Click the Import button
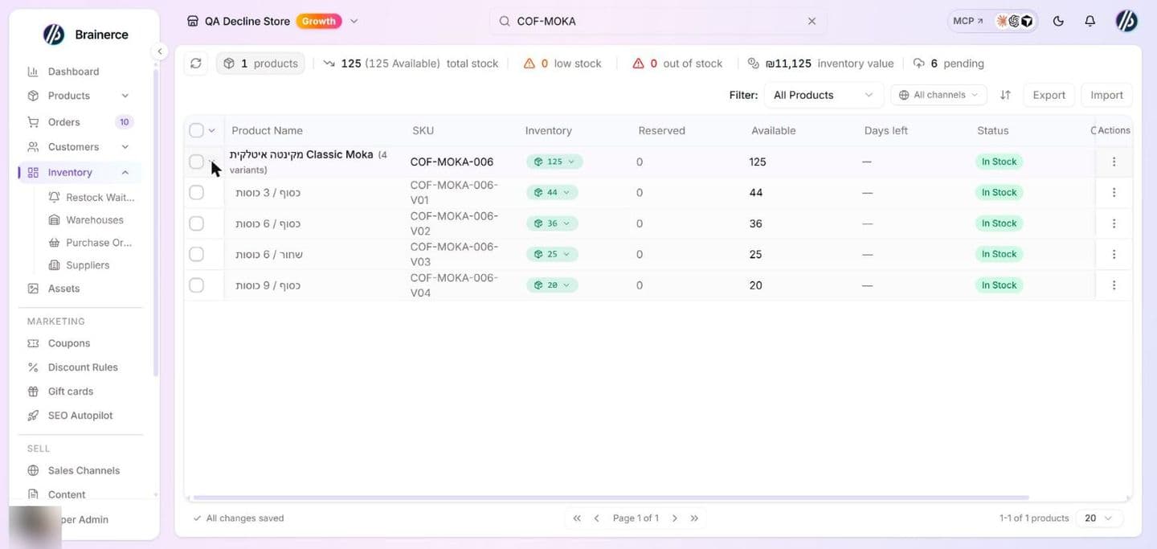Viewport: 1157px width, 549px height. pos(1106,95)
